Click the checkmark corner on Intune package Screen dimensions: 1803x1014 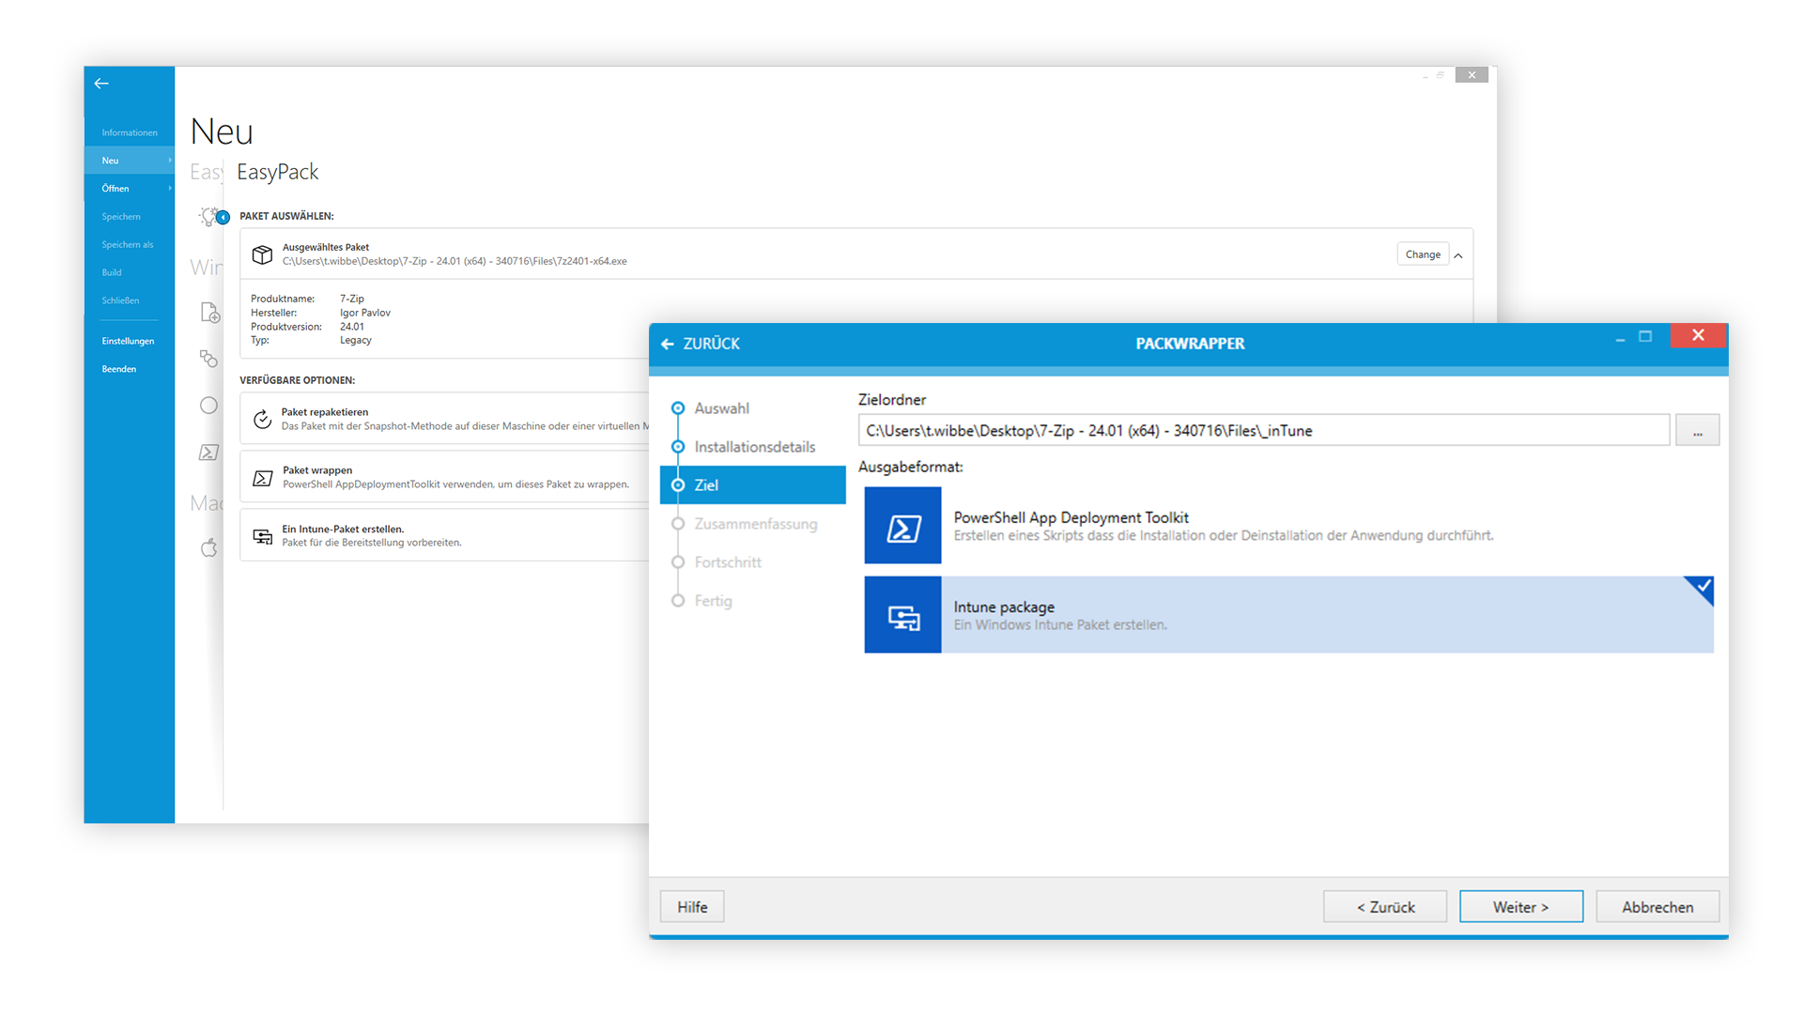pyautogui.click(x=1703, y=587)
